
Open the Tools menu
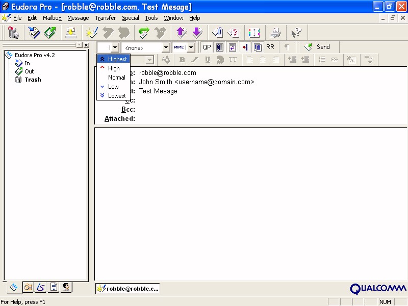point(151,18)
